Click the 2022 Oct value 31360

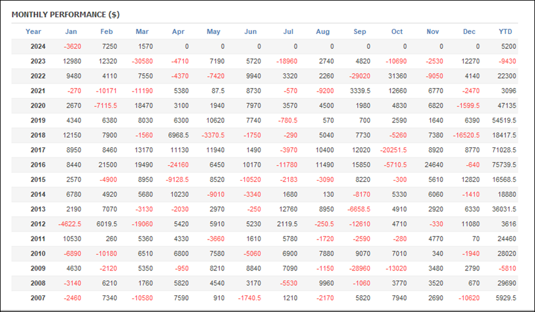398,76
